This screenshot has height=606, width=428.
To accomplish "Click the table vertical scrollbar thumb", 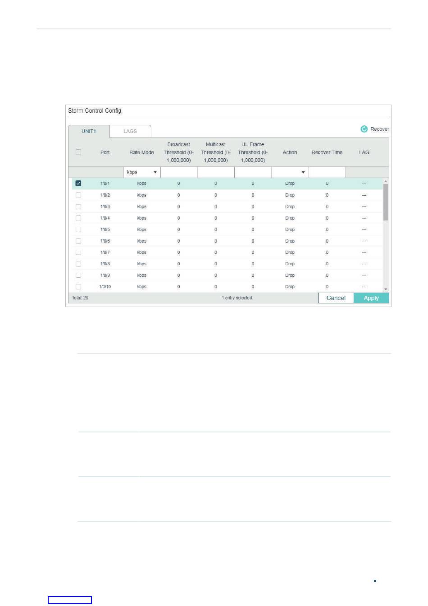I will point(386,202).
